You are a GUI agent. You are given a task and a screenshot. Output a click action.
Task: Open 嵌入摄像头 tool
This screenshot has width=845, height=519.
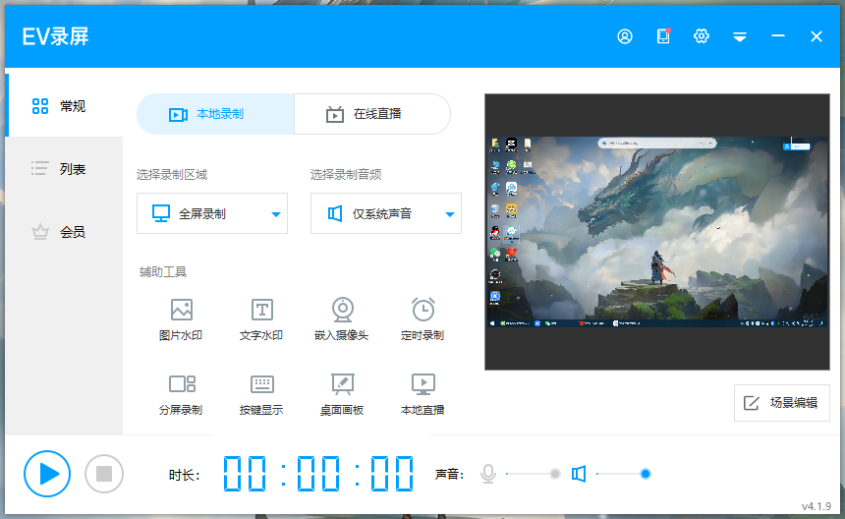pos(342,319)
